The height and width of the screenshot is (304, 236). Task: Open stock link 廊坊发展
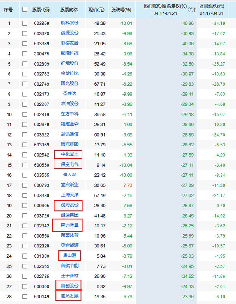pyautogui.click(x=70, y=296)
